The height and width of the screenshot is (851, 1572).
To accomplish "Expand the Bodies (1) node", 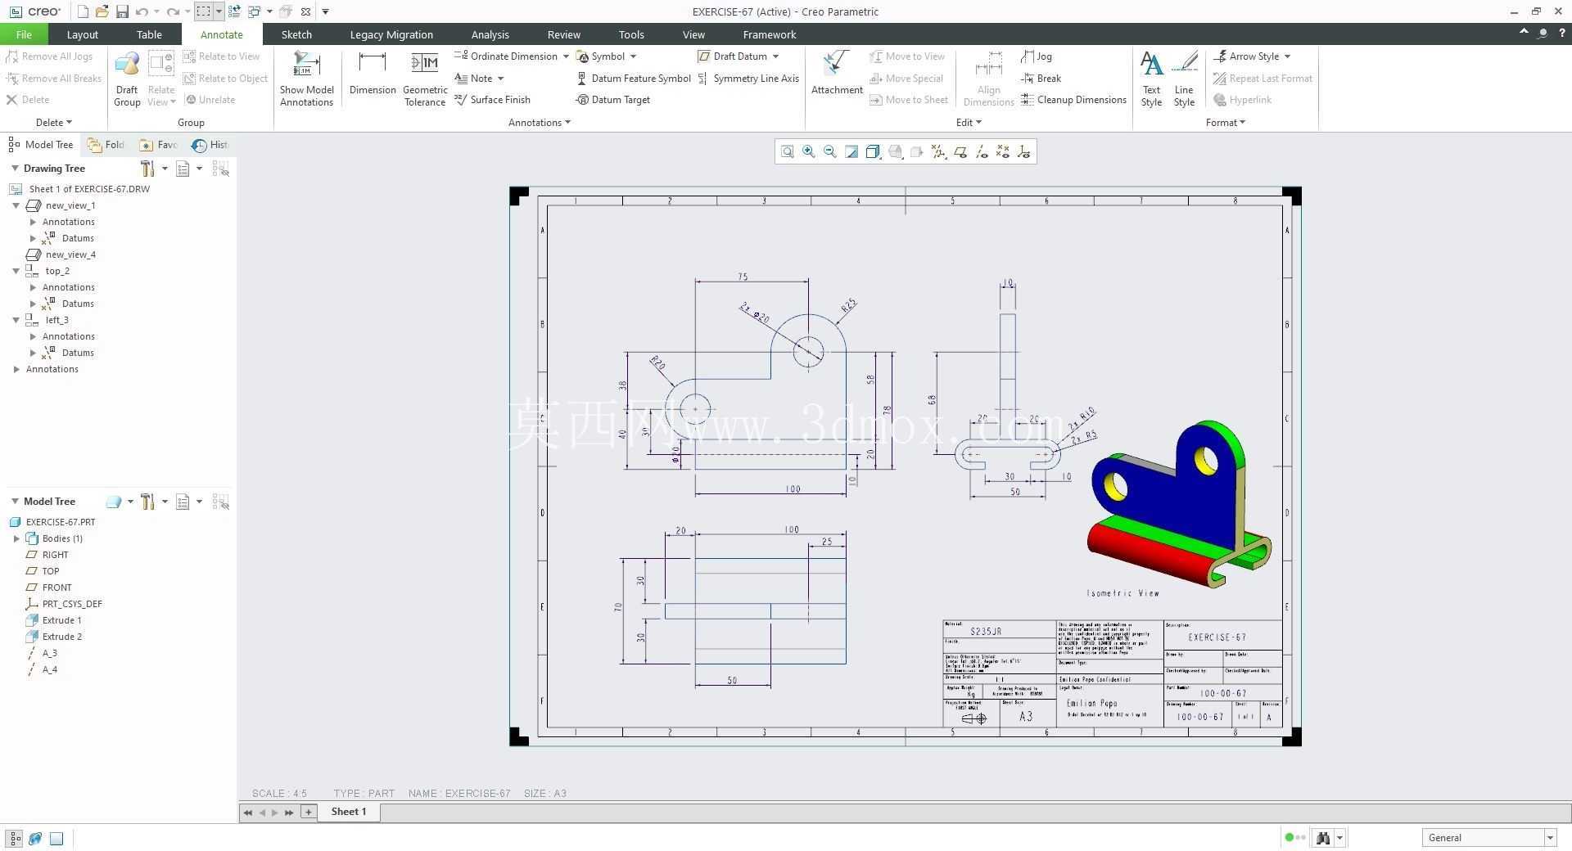I will coord(16,538).
